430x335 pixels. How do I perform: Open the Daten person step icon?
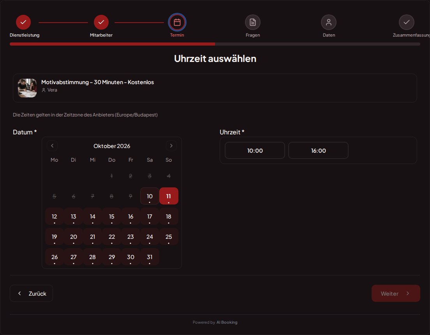[328, 22]
